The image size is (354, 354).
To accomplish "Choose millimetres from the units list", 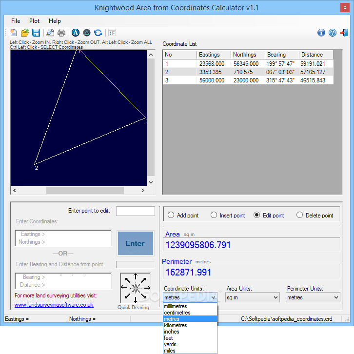I will (190, 306).
